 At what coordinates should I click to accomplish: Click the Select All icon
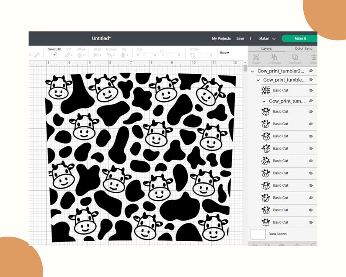(54, 55)
